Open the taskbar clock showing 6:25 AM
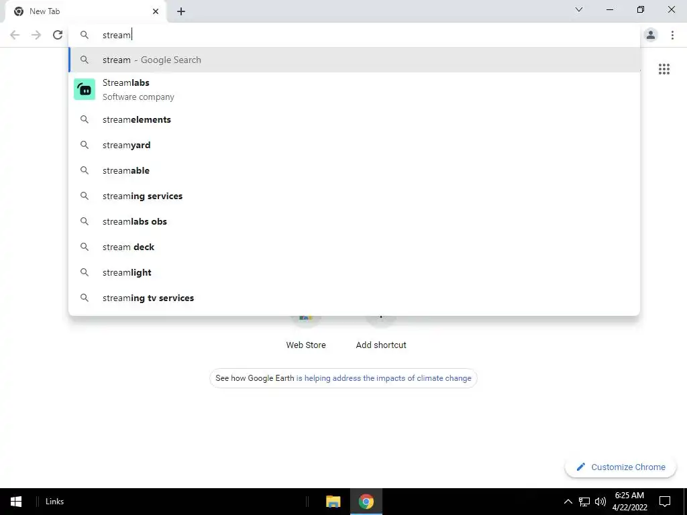 (x=629, y=502)
